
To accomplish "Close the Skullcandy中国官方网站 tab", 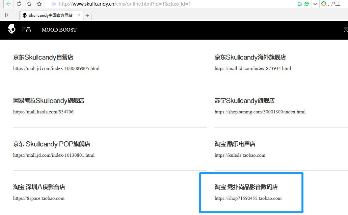I will [79, 15].
